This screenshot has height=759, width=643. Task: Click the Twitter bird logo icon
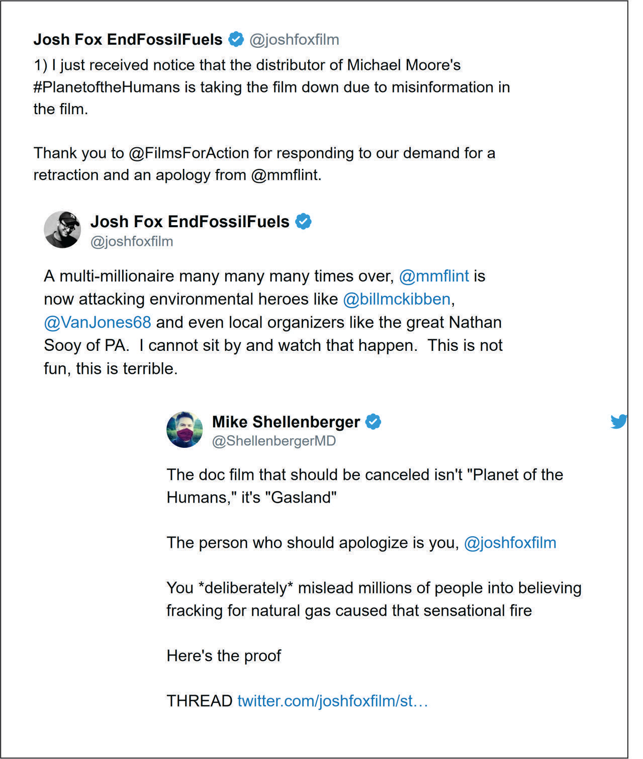click(618, 421)
